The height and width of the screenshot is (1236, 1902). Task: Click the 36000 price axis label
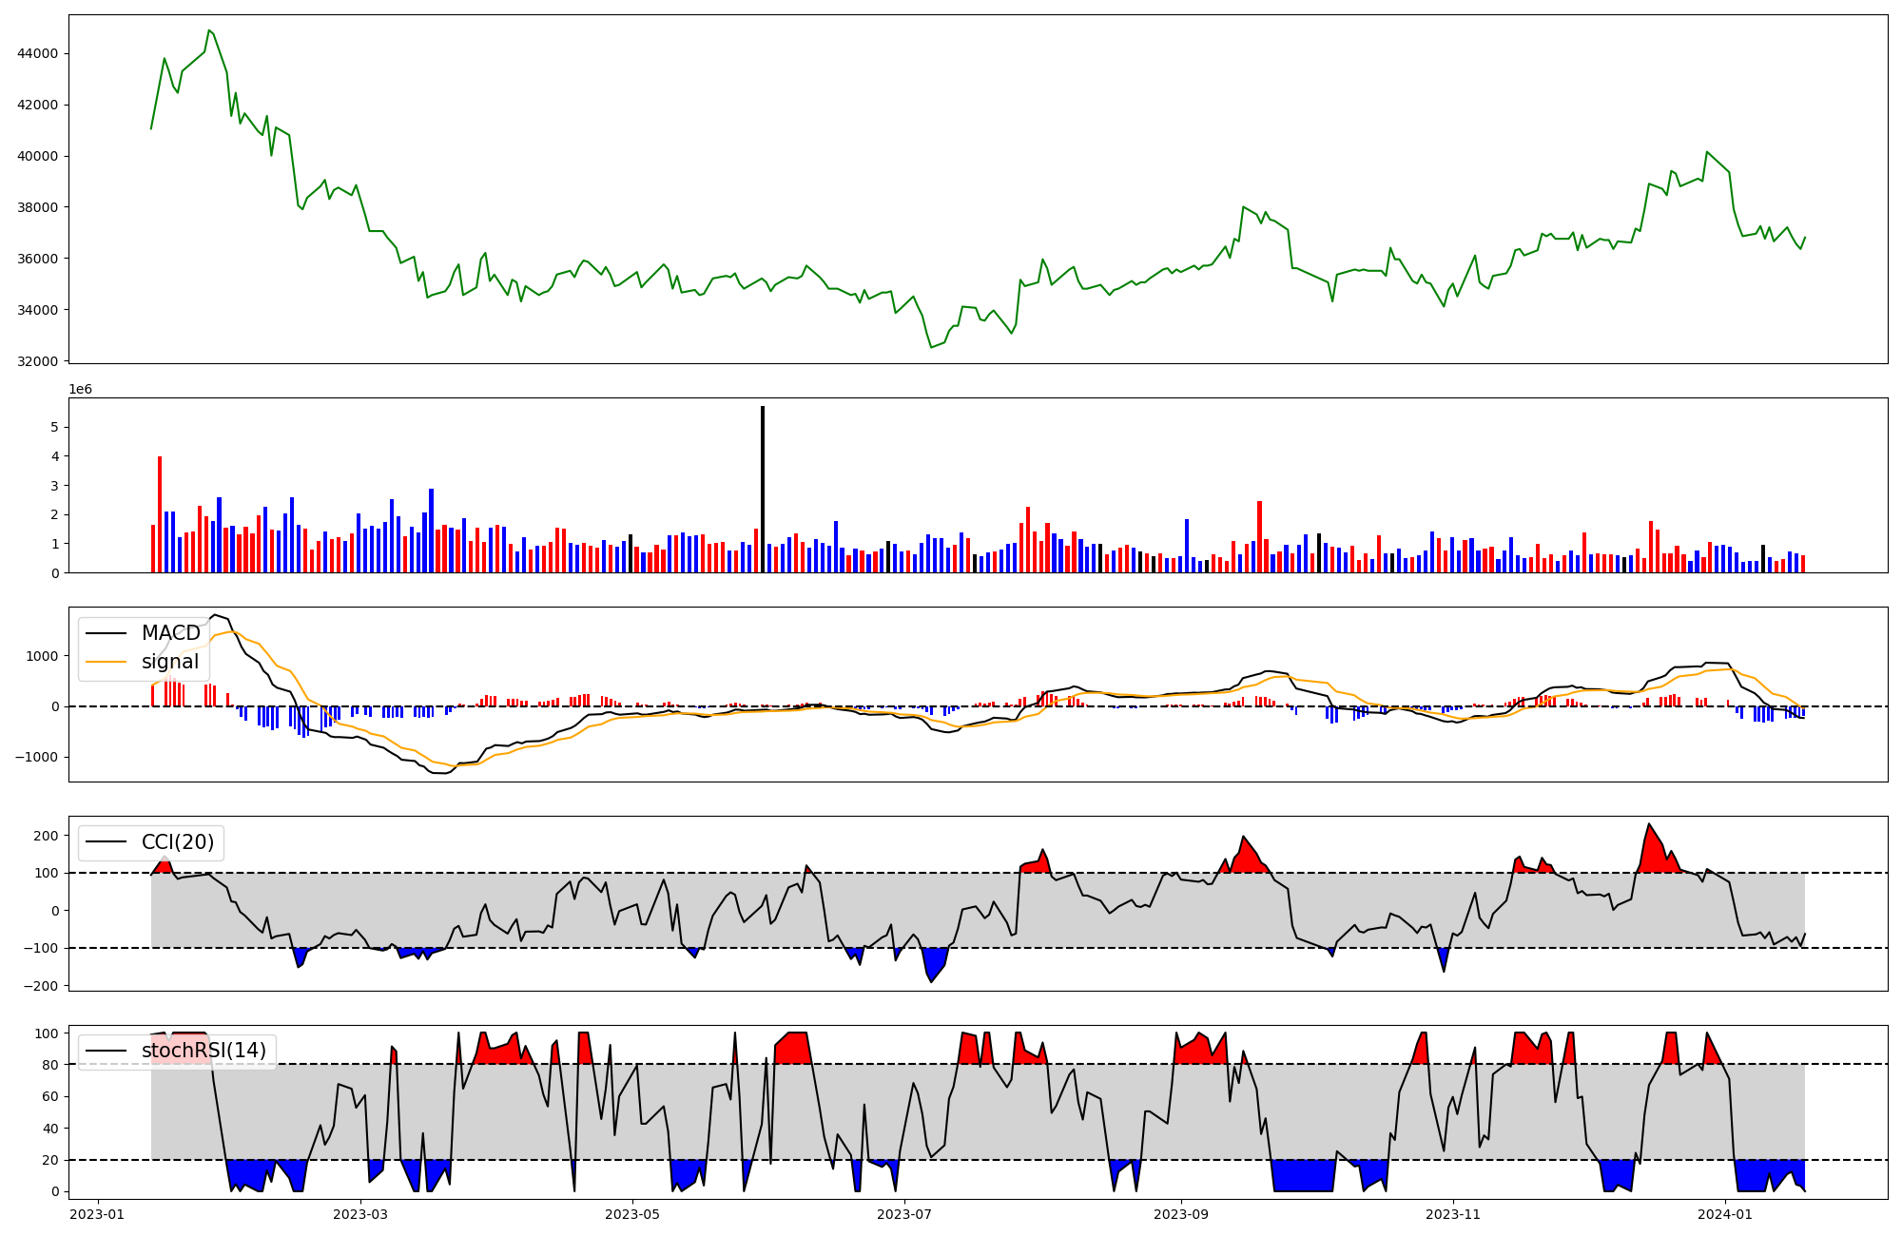38,260
